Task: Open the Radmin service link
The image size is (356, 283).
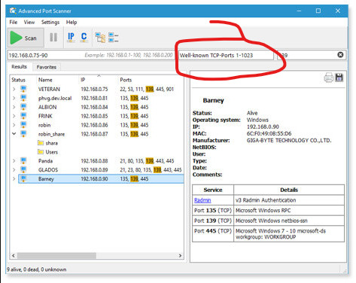Action: (202, 200)
